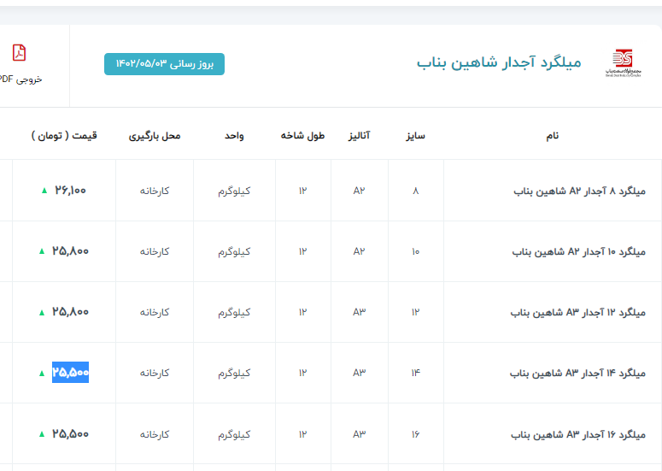Screen dimensions: 662x471
Task: Click the highlighted price ۲۵,۵۰۰
Action: [x=70, y=373]
